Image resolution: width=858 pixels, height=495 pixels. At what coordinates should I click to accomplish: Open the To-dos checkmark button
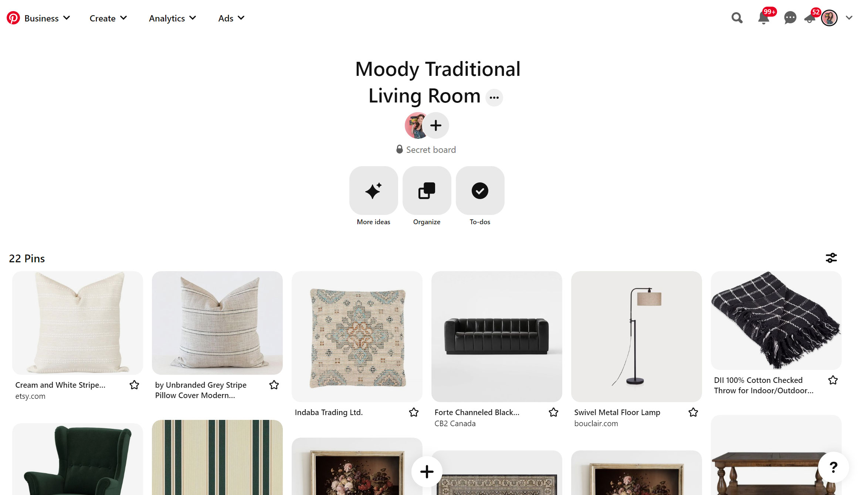tap(480, 190)
